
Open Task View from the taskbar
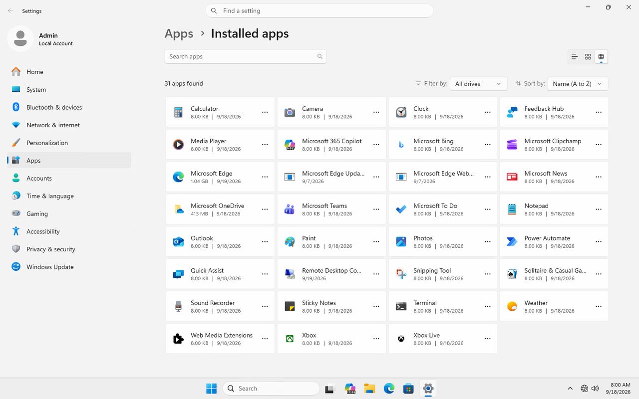(x=329, y=389)
